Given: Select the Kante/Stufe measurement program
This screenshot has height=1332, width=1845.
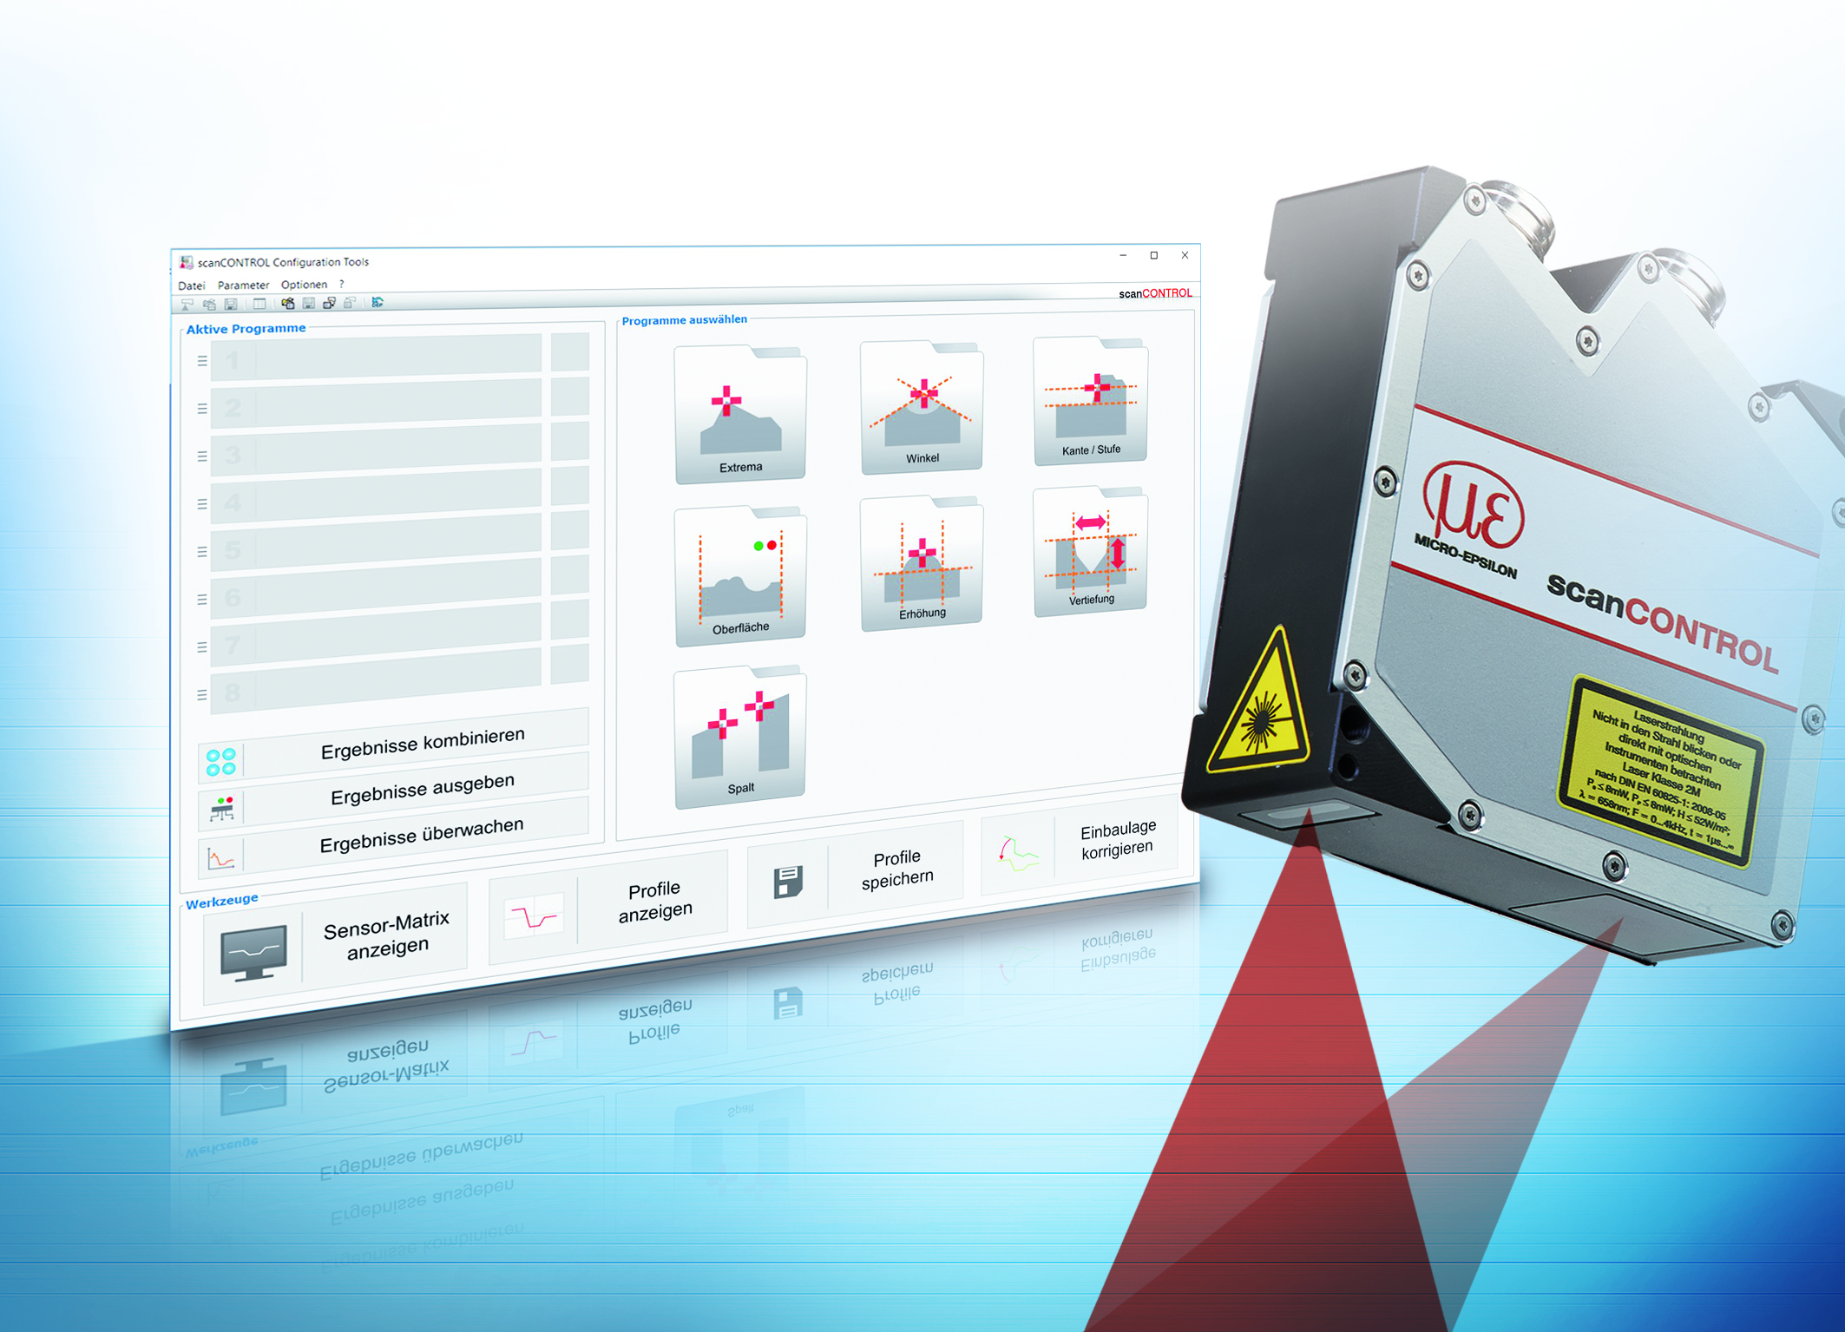Looking at the screenshot, I should click(1092, 401).
